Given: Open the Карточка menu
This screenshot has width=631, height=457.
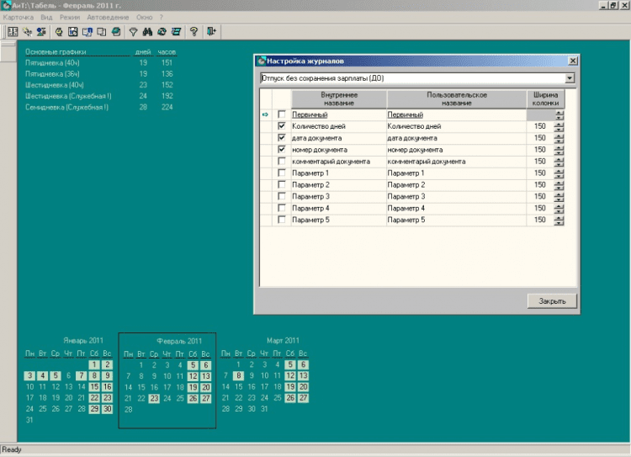Looking at the screenshot, I should pyautogui.click(x=18, y=17).
